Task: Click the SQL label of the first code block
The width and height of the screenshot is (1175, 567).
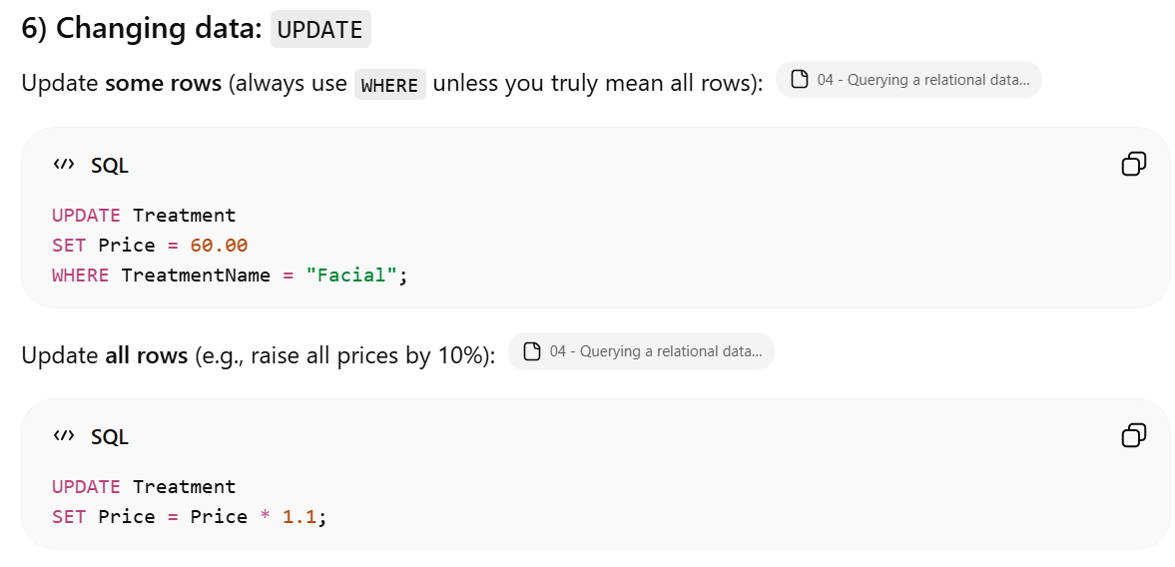Action: (110, 166)
